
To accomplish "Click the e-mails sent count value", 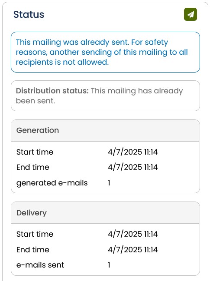I will pos(109,265).
